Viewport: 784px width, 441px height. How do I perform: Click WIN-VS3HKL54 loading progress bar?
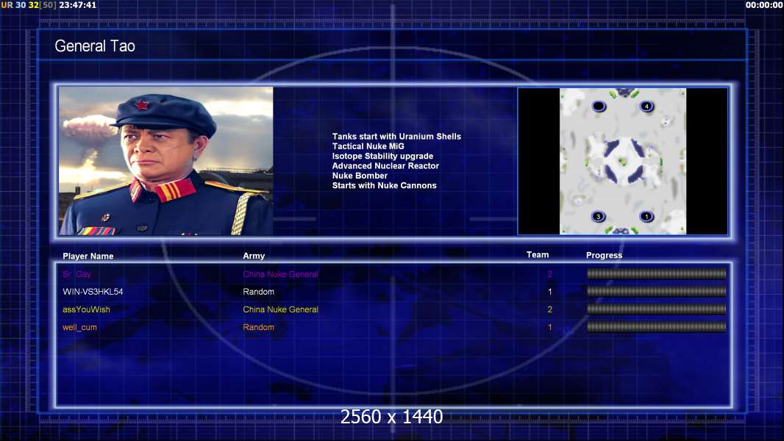tap(656, 291)
